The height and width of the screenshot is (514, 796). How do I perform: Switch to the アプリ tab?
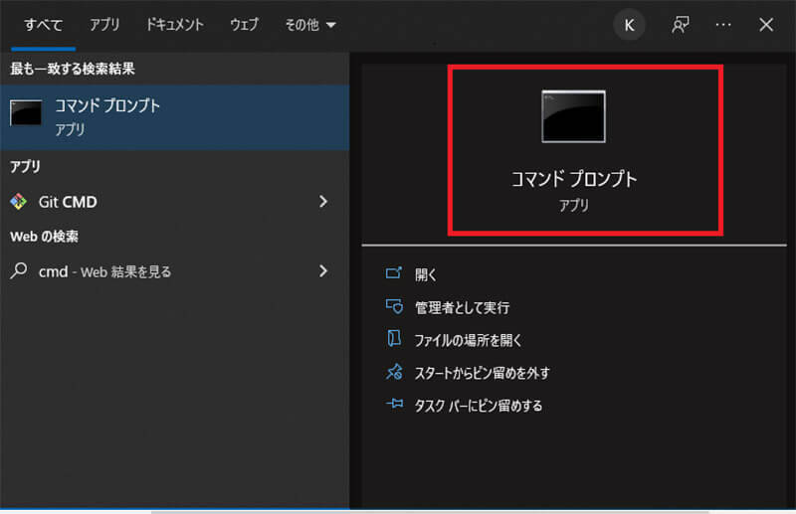104,25
